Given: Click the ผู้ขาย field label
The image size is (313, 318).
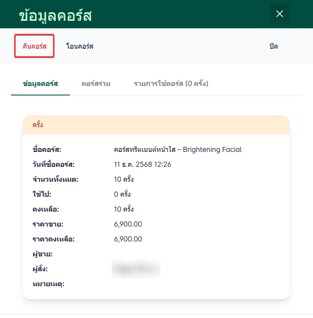Looking at the screenshot, I should (x=43, y=254).
